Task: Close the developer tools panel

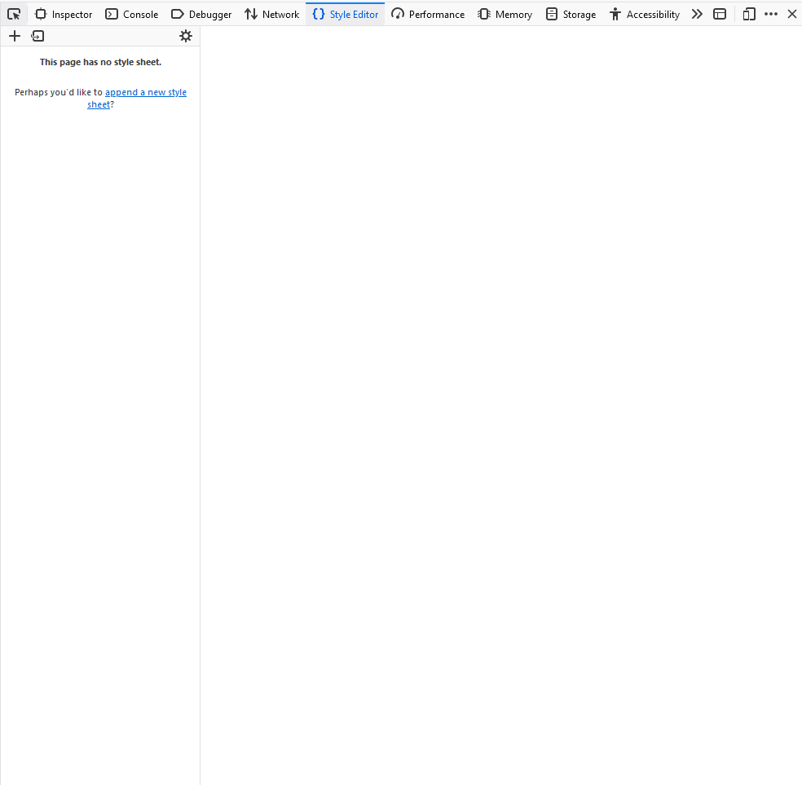Action: coord(791,15)
